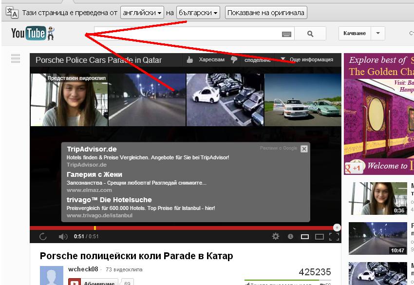Viewport: 414px width, 285px height.
Task: Click www.trivago.de/istanbul URL
Action: 99,215
